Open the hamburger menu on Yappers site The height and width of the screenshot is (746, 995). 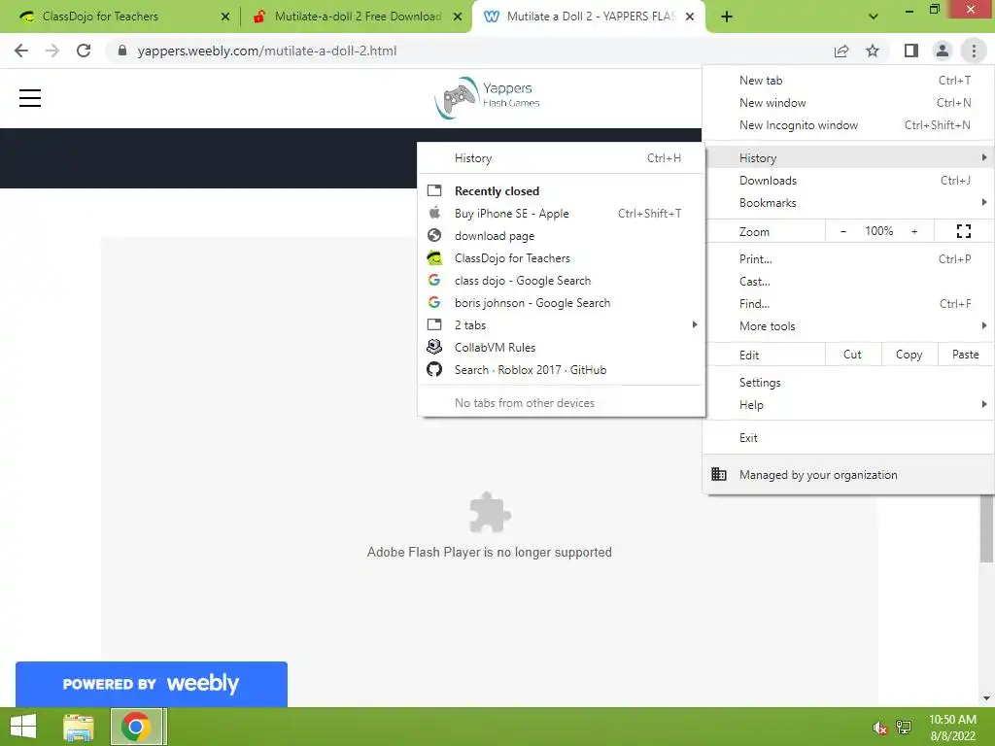tap(30, 98)
